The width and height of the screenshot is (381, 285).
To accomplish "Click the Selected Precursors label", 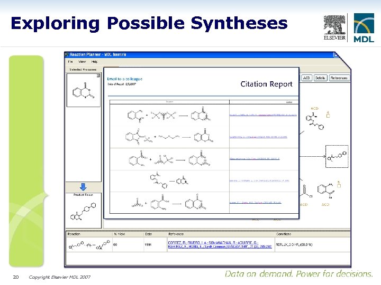I will pyautogui.click(x=83, y=70).
